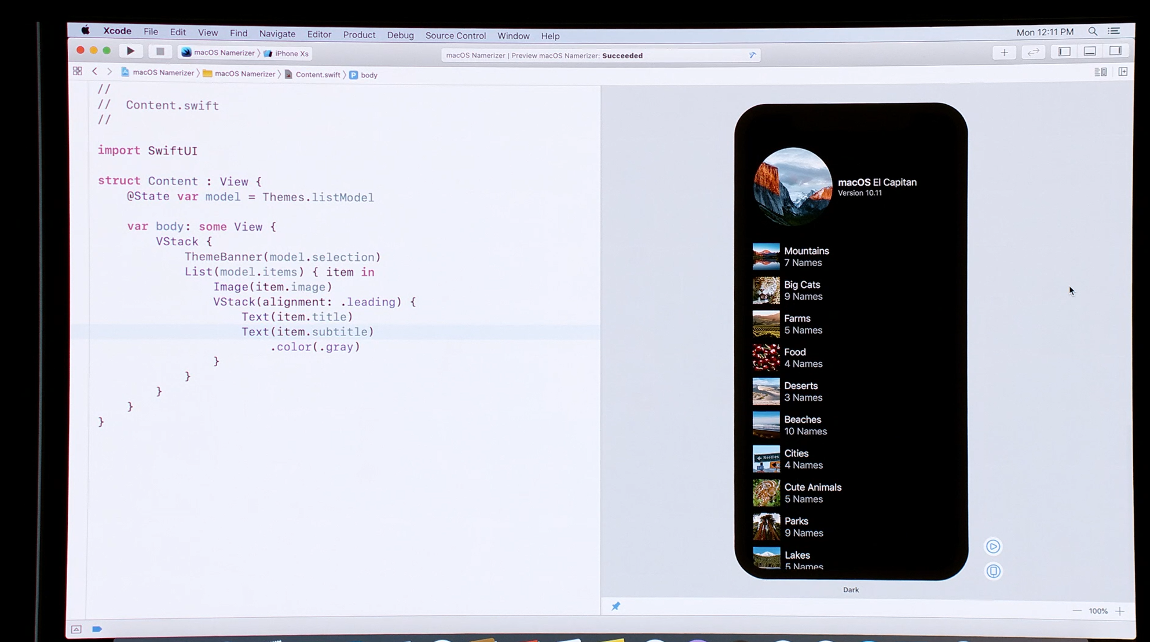Toggle the Inspectors panel visibility
Viewport: 1150px width, 642px height.
pos(1115,51)
